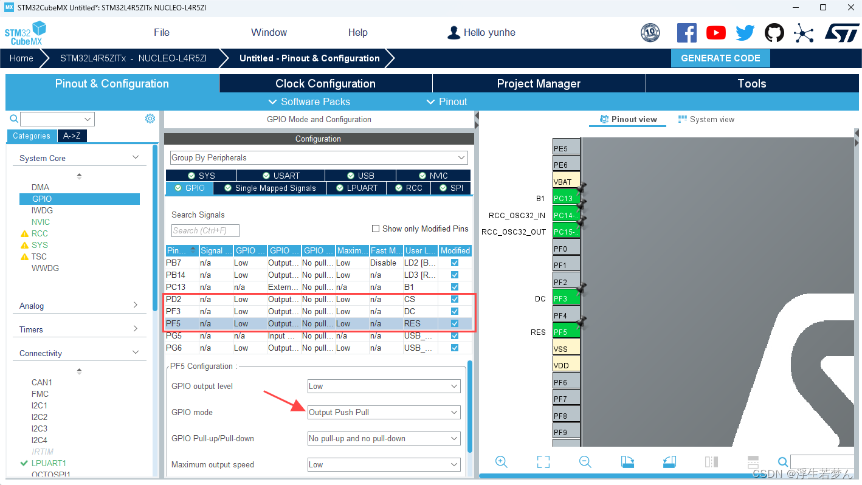Click the user account icon

(453, 33)
